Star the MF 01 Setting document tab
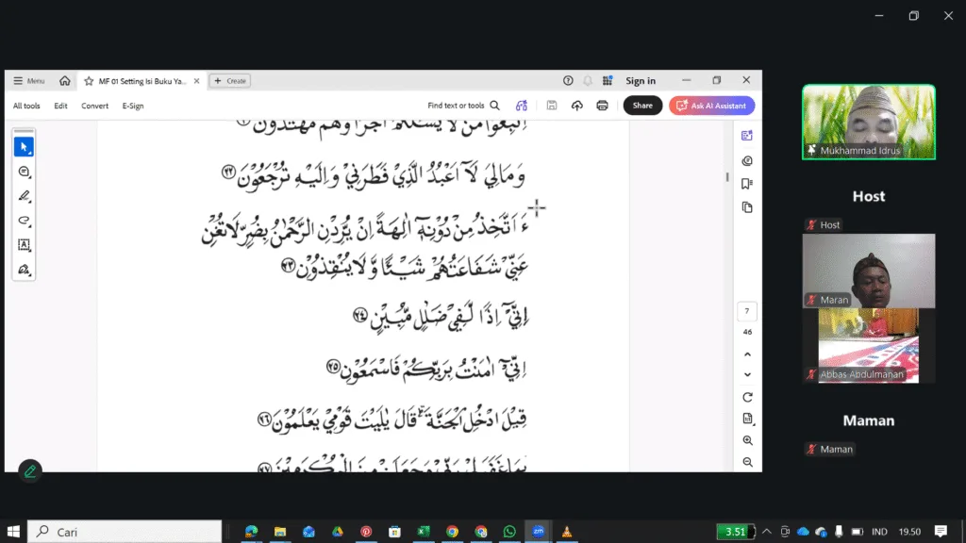The height and width of the screenshot is (543, 966). (89, 81)
